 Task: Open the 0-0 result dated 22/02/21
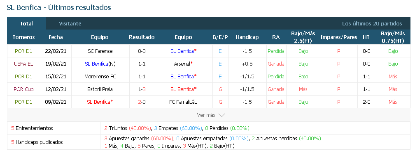[142, 51]
